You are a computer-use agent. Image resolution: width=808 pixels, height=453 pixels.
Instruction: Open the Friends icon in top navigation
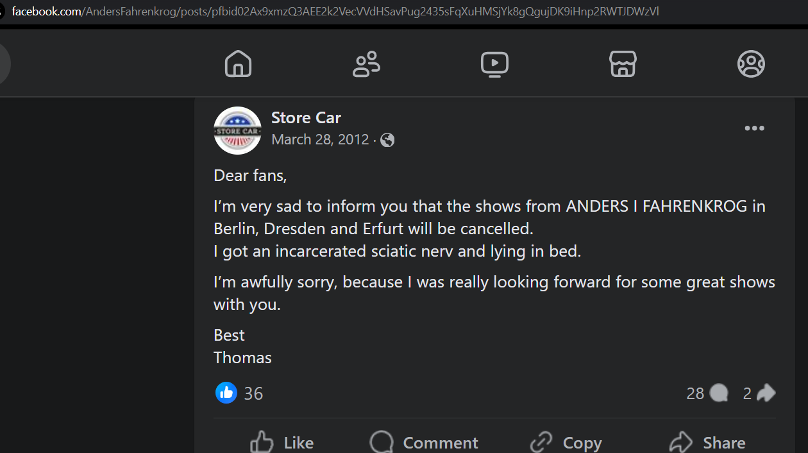366,64
